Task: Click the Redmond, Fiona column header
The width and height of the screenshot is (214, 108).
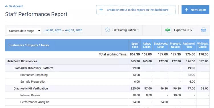Action: click(x=189, y=45)
